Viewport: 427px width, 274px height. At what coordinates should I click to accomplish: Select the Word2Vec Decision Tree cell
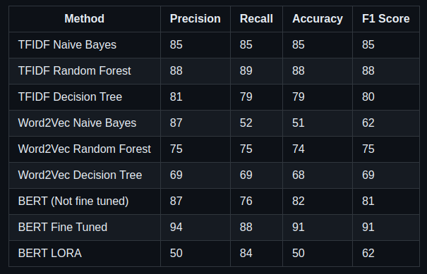point(85,175)
